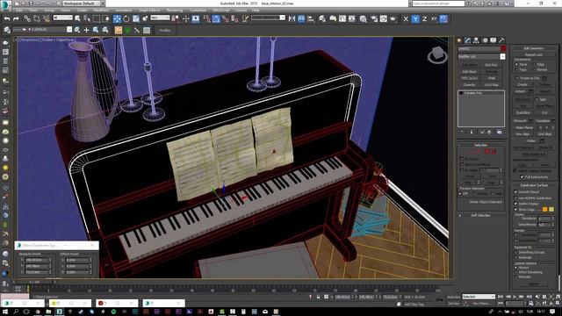Select the Multi preview selection radio
This screenshot has height=316, width=562.
coord(493,193)
